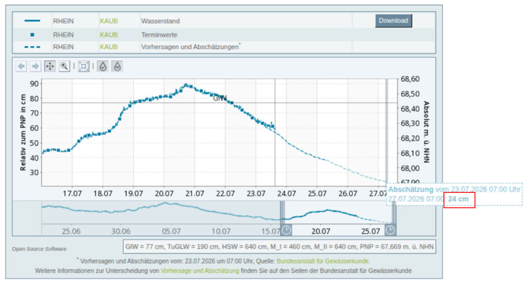Click the 68,60 value on right axis

click(410, 79)
